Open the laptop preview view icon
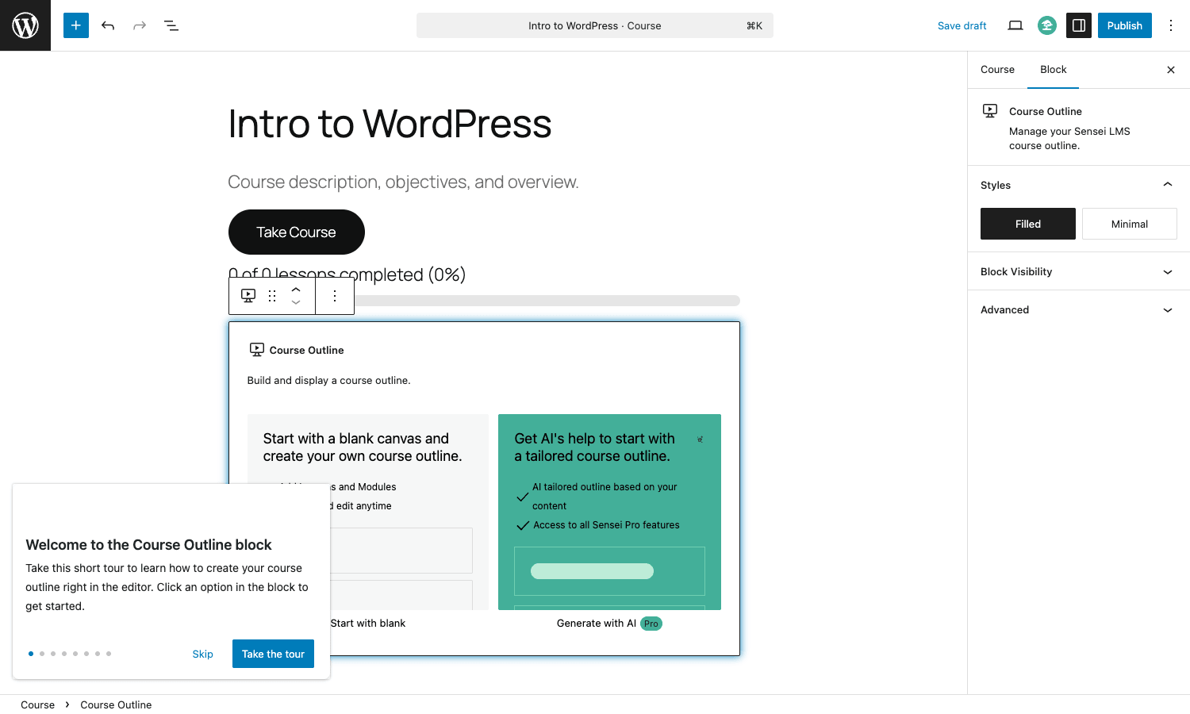This screenshot has height=714, width=1190. [1015, 25]
